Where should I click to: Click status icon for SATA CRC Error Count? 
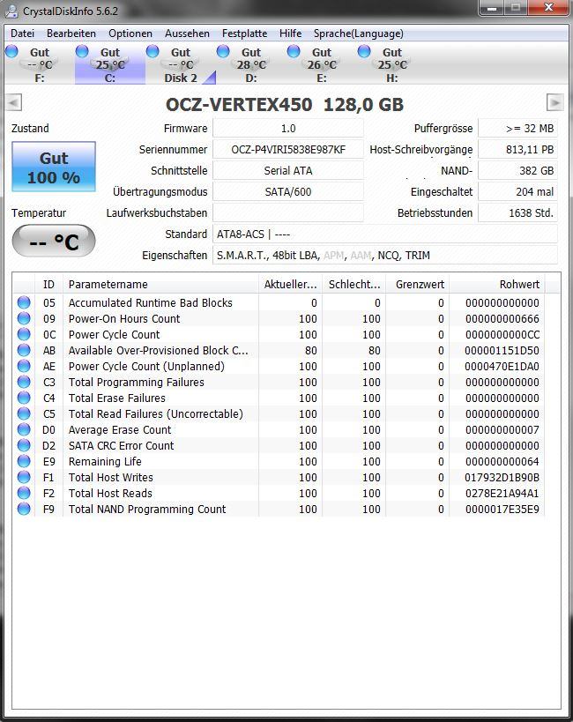coord(24,446)
